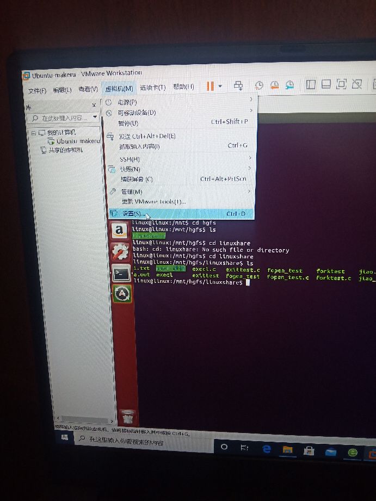
Task: Open 设置(S)... from the VM menu
Action: pos(181,214)
